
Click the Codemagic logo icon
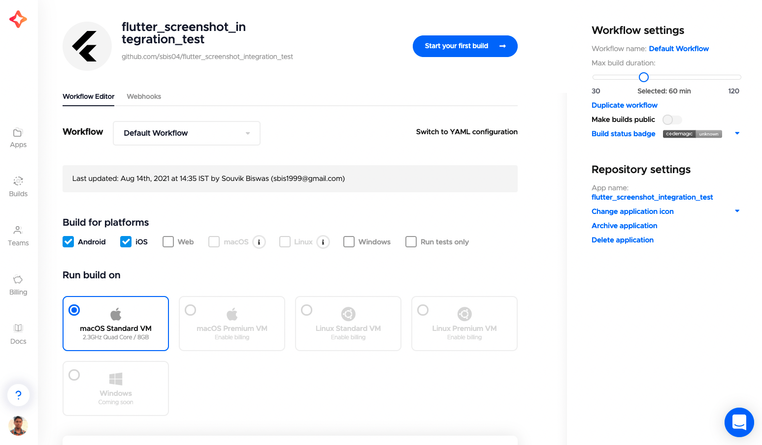(18, 19)
